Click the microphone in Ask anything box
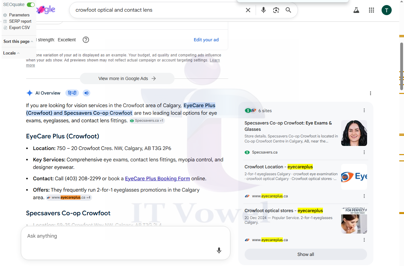The image size is (404, 266). pos(219,251)
